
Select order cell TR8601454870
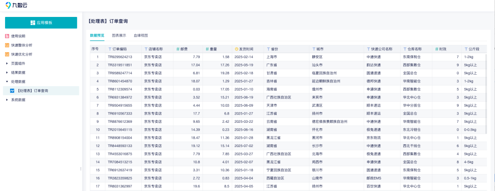coord(120,81)
